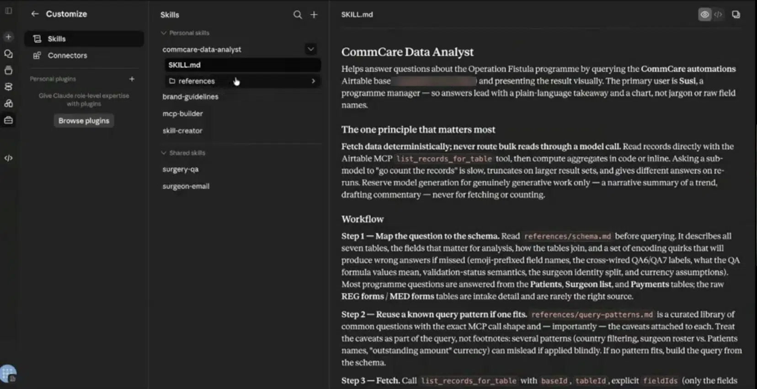Click the references/query-patterns.md code reference

click(x=592, y=315)
